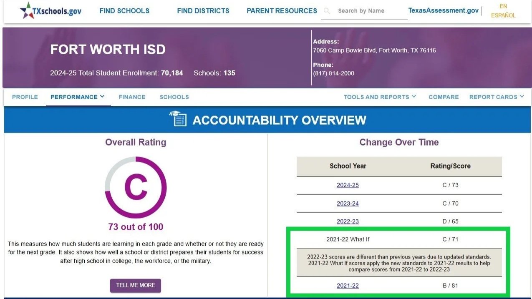Screen dimensions: 532x299
Task: Expand Tools and Reports dropdown
Action: [x=380, y=97]
